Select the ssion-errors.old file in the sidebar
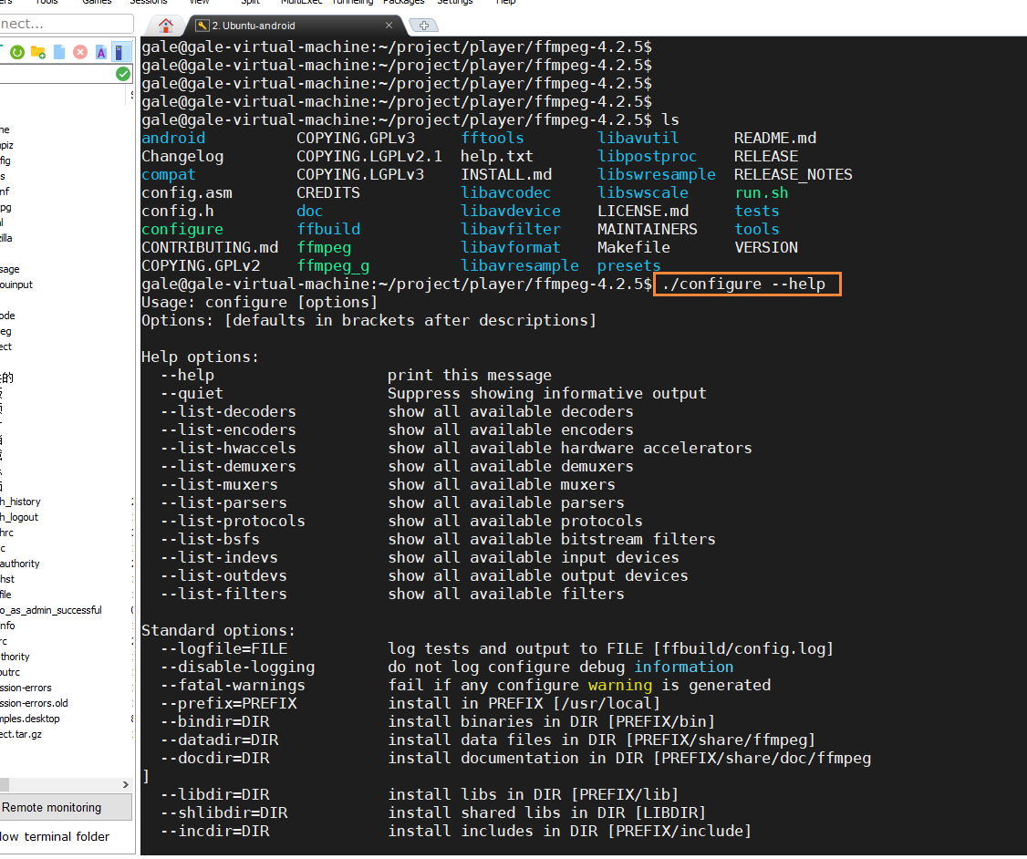1027x859 pixels. (x=34, y=703)
